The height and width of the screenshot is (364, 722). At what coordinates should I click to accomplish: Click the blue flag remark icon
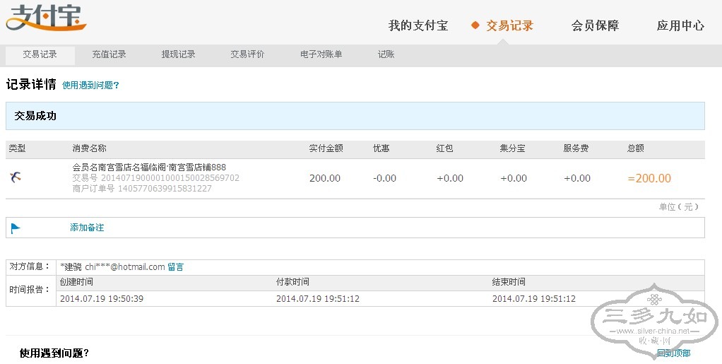(x=16, y=228)
